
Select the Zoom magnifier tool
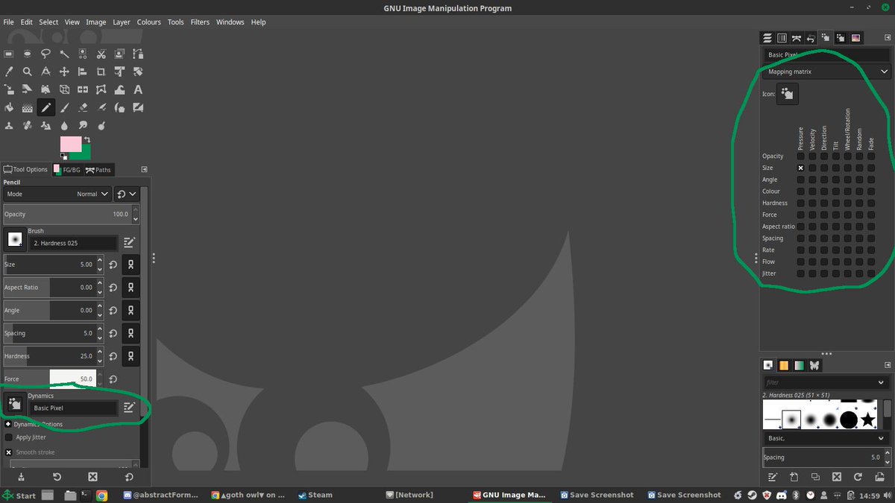pyautogui.click(x=28, y=72)
